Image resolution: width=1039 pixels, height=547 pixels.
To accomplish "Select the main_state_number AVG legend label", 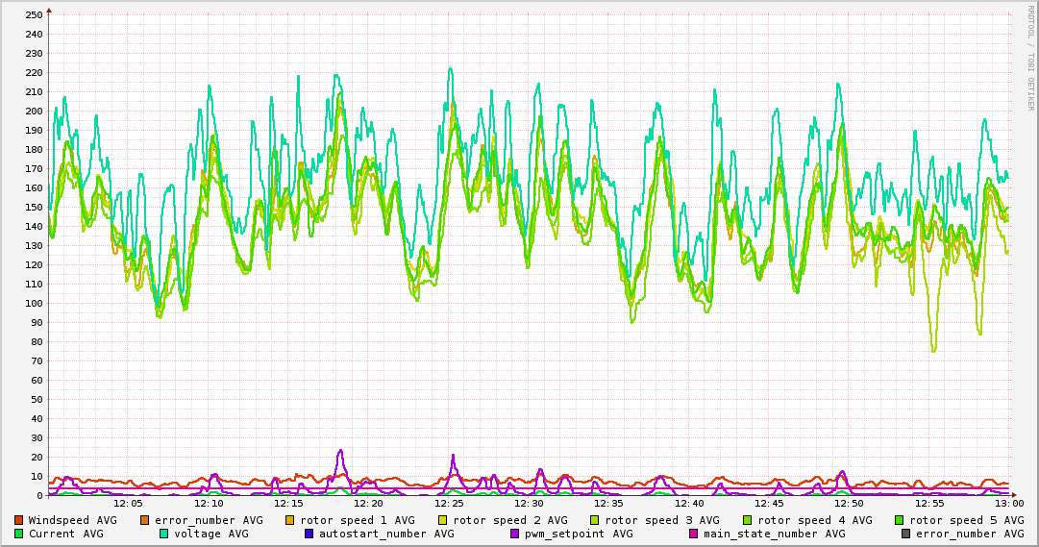I will (x=775, y=535).
